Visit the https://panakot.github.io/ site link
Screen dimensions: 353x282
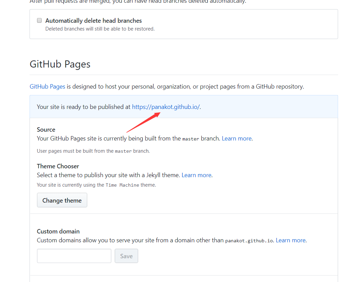166,107
